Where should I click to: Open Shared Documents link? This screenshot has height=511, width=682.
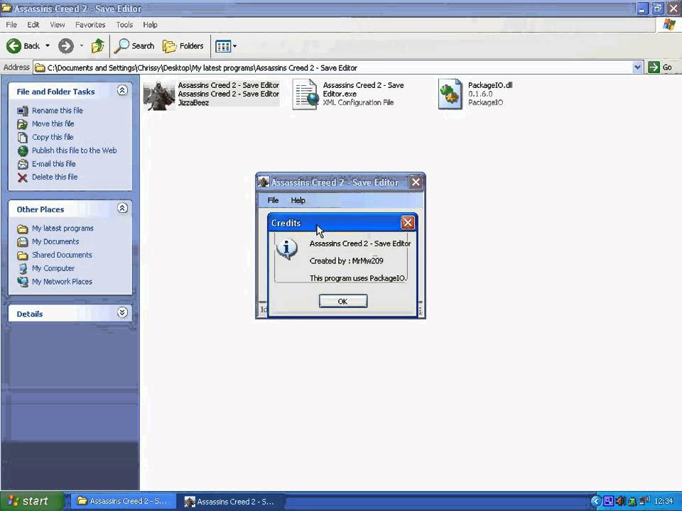click(62, 255)
